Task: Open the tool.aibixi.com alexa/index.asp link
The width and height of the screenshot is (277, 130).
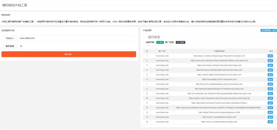Action: (219, 84)
